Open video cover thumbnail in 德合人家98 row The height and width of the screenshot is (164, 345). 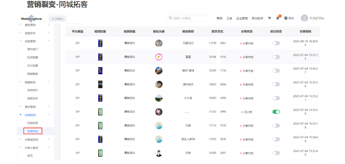click(x=100, y=139)
